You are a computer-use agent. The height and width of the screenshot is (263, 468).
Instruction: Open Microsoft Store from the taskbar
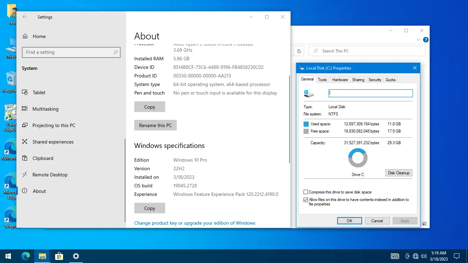[x=59, y=256]
